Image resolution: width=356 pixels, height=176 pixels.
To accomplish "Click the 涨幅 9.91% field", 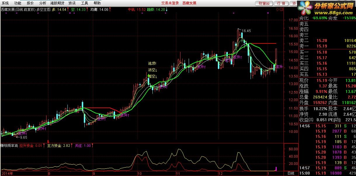I will [313, 91].
